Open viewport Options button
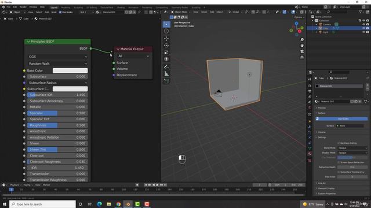Screen dimensions: 371x208 click(299, 17)
